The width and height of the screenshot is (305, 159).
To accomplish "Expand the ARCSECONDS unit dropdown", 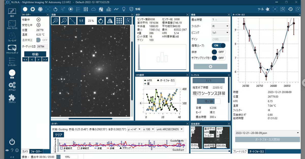I will (x=170, y=129).
